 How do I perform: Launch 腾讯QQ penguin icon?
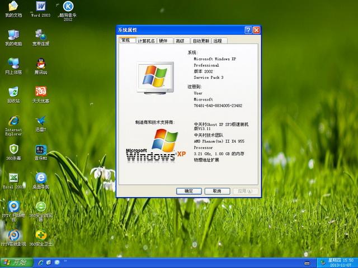[41, 66]
